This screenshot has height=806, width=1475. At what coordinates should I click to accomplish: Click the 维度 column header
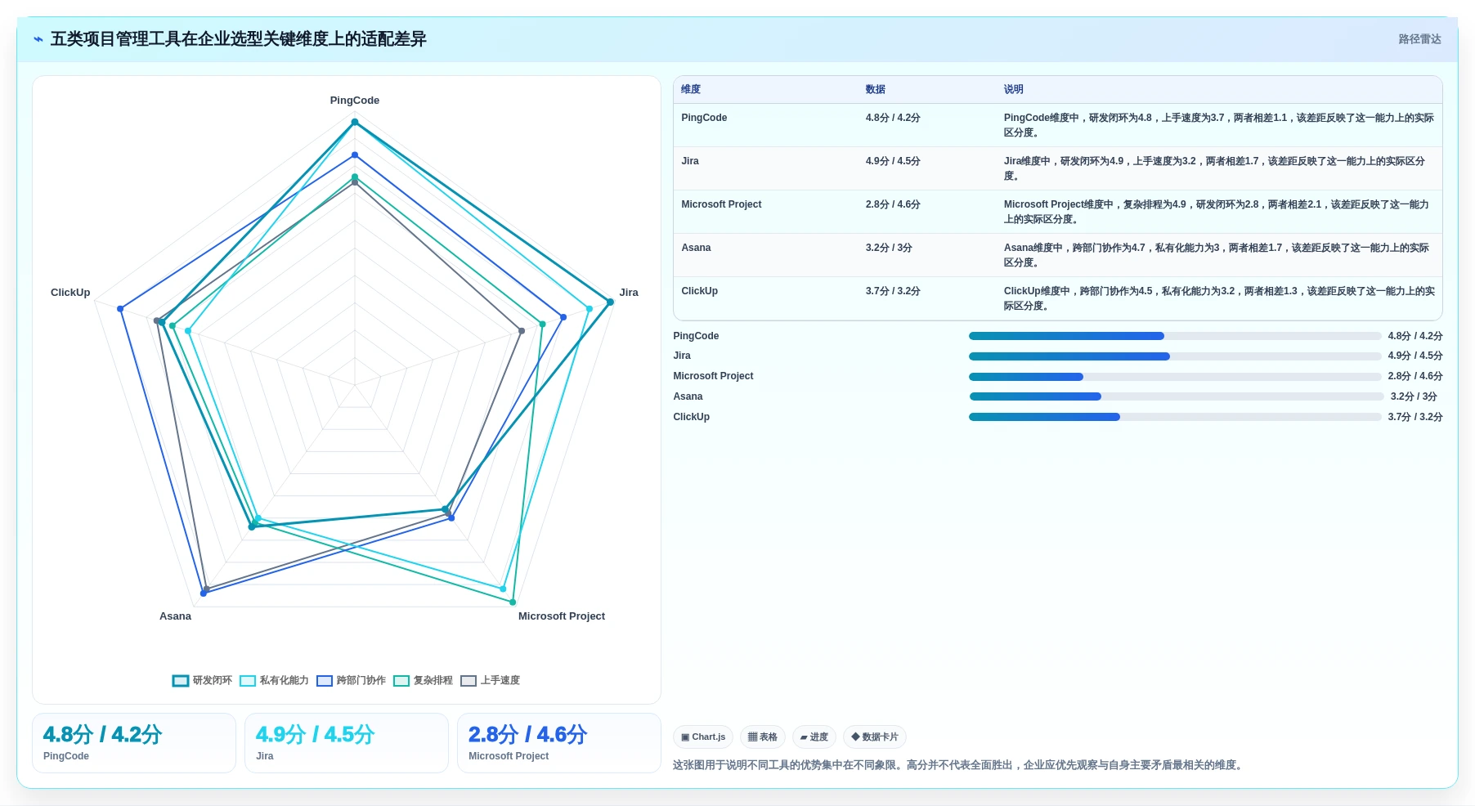(x=691, y=89)
